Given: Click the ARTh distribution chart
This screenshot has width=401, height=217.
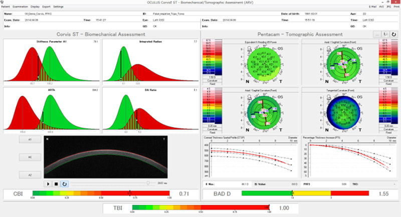Looking at the screenshot, I should [52, 110].
